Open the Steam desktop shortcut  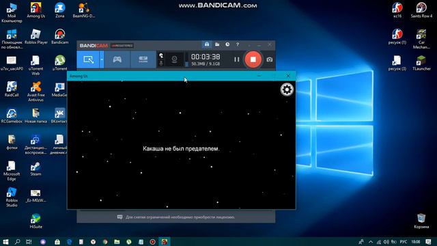tap(36, 168)
